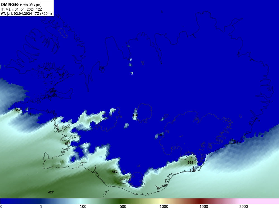
Task: Click the '1' label on the colour scale
Action: tap(41, 206)
